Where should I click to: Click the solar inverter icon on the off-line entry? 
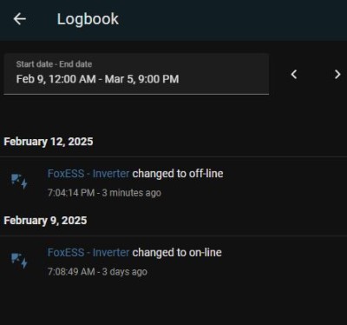[x=19, y=182]
